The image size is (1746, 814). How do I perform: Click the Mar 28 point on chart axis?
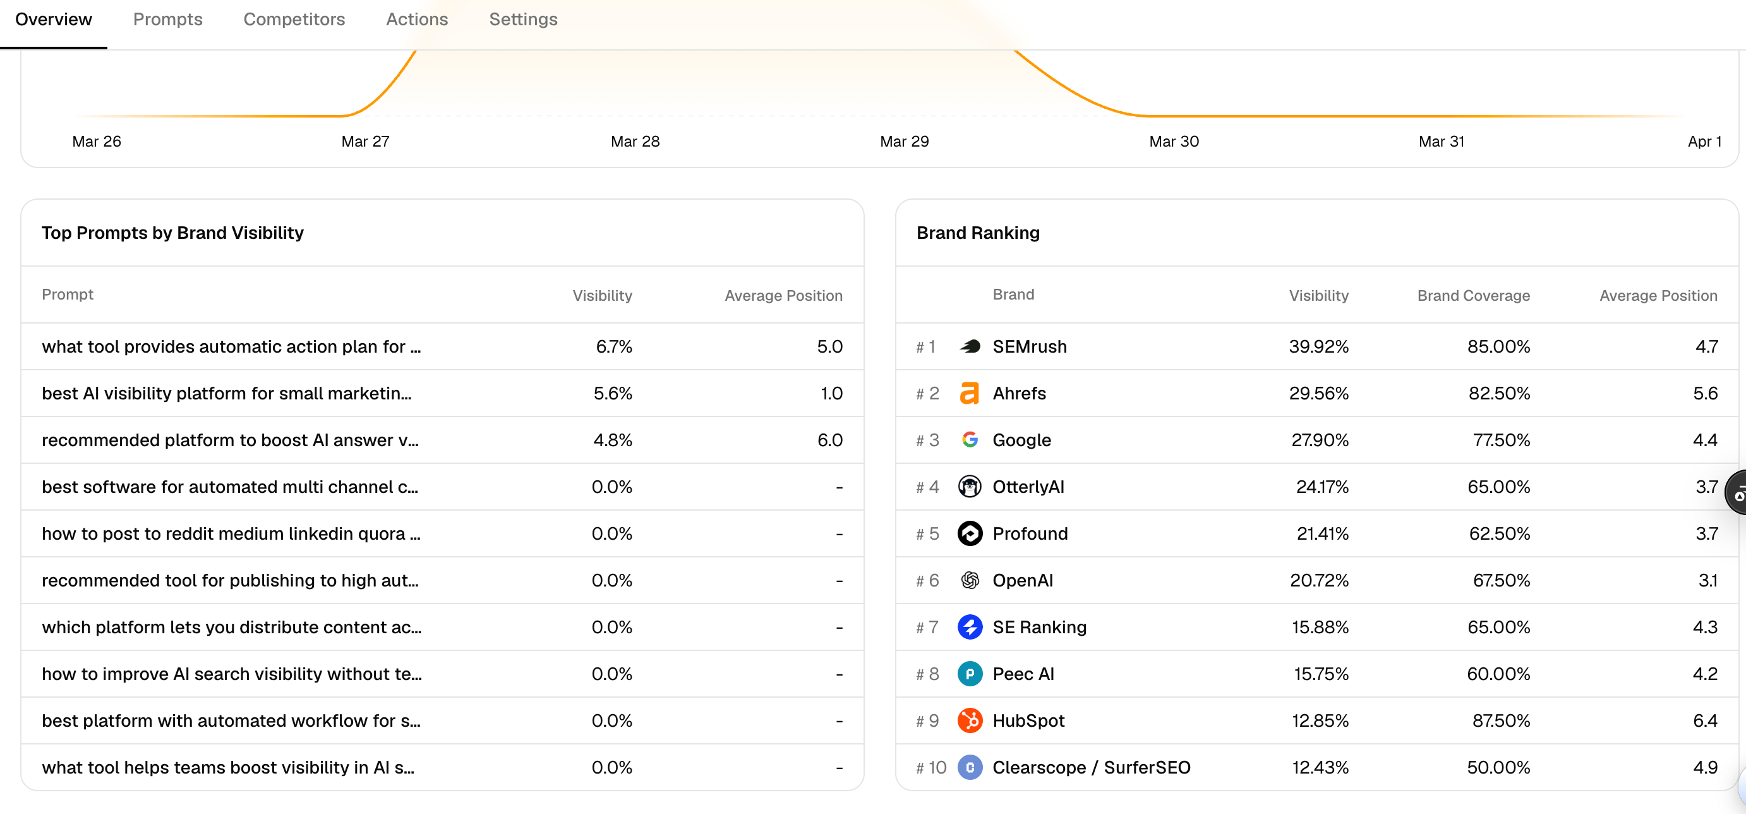coord(635,142)
